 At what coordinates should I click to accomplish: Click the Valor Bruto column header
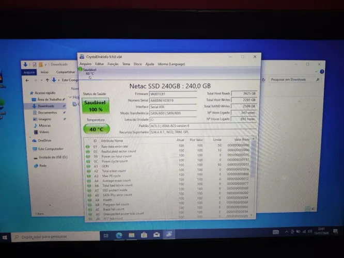pos(242,139)
